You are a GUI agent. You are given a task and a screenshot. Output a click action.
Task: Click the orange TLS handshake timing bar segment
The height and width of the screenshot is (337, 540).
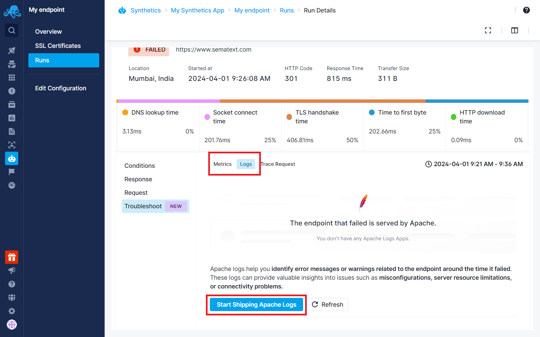pyautogui.click(x=323, y=101)
